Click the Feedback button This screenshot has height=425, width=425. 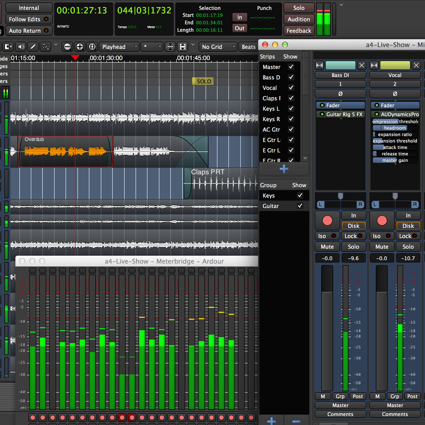pyautogui.click(x=299, y=30)
